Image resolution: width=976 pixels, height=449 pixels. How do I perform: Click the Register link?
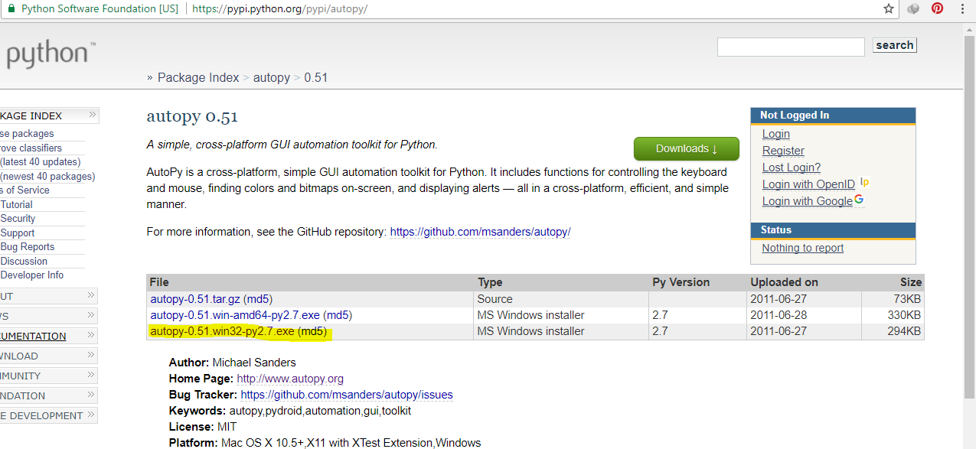coord(783,151)
